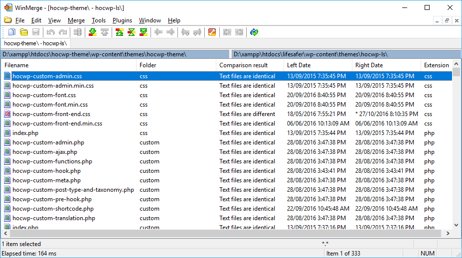Click Copy right and advance icon
This screenshot has height=258, width=462.
pos(185,32)
